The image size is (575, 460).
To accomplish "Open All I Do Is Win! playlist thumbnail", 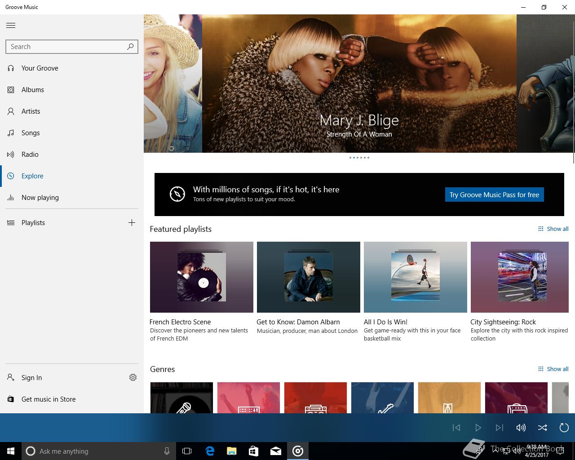I will click(x=416, y=277).
